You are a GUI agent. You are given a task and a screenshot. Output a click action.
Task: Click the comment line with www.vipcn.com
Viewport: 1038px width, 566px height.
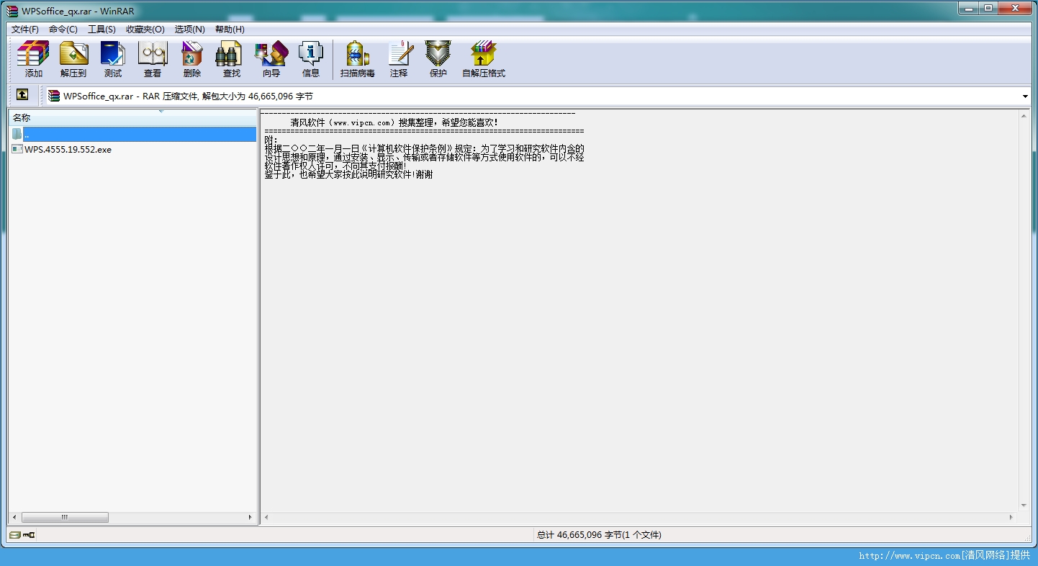coord(394,122)
